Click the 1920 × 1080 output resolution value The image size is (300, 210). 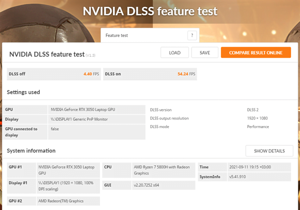[x=257, y=118]
